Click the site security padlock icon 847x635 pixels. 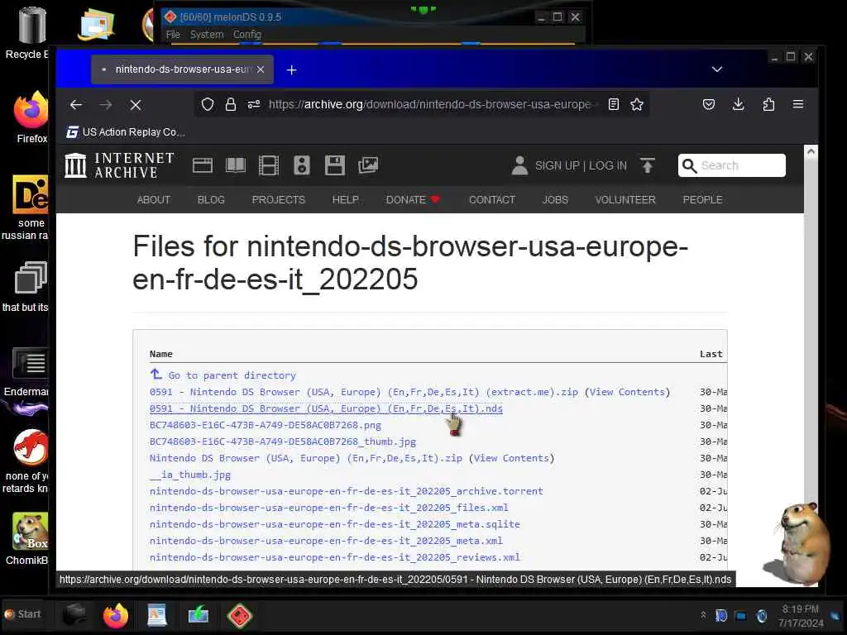[x=231, y=104]
